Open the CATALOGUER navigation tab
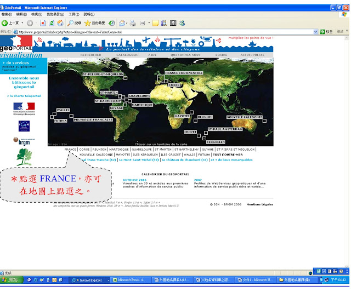The width and height of the screenshot is (351, 292). [127, 55]
